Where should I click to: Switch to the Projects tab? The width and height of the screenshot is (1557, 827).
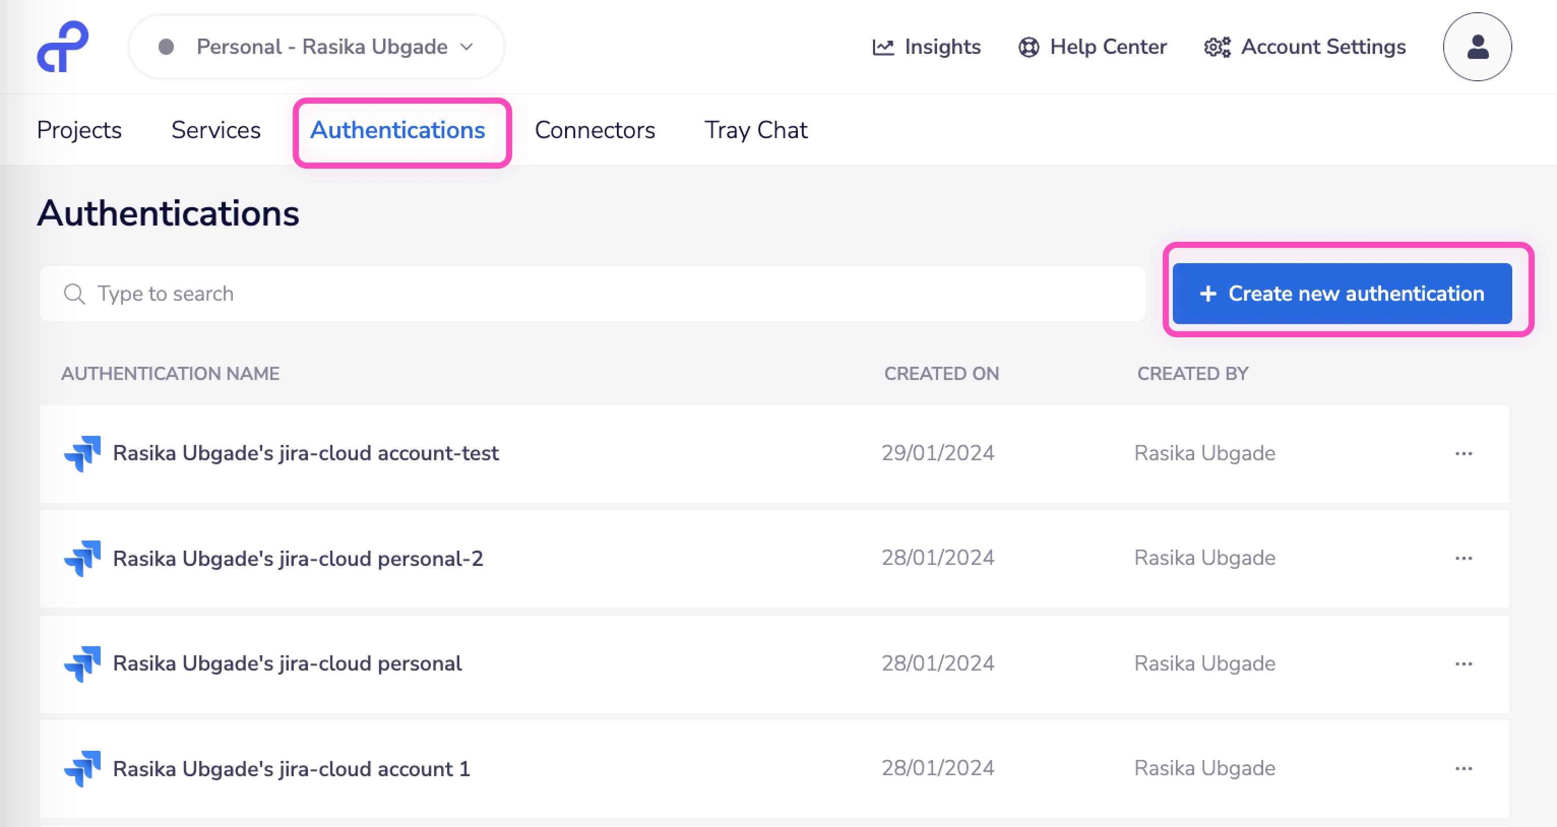coord(79,130)
